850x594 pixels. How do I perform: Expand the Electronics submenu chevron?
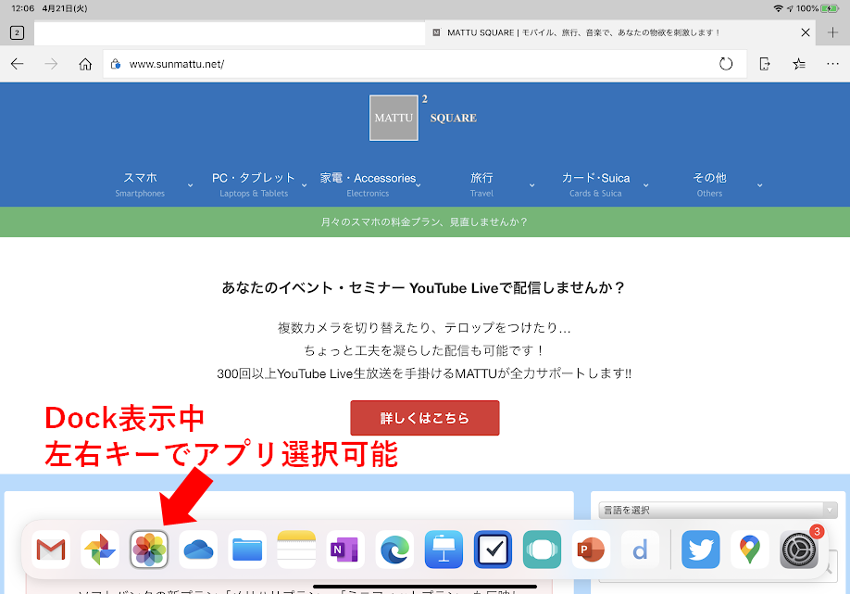(x=419, y=185)
